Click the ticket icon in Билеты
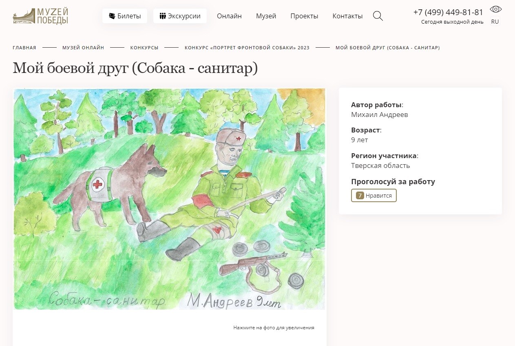The height and width of the screenshot is (346, 515). pyautogui.click(x=112, y=16)
